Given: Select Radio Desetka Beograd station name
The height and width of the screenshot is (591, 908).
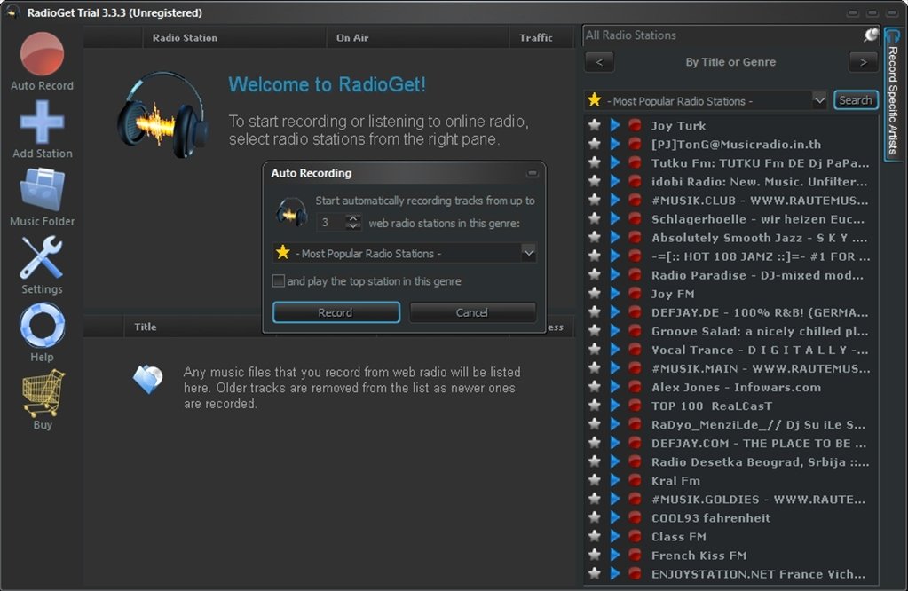Looking at the screenshot, I should point(761,461).
